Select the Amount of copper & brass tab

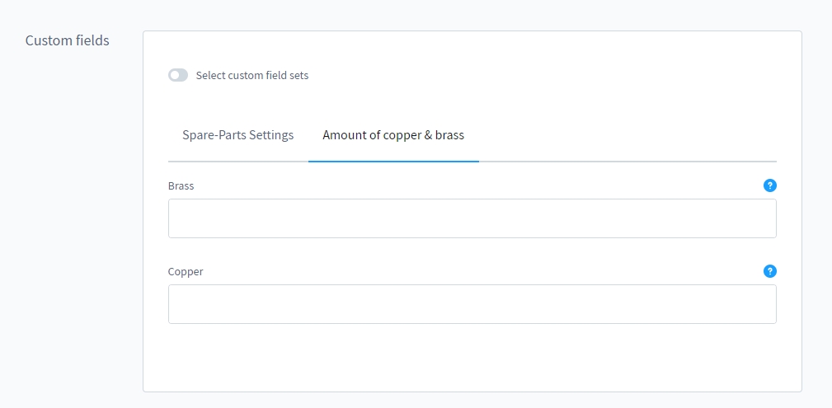coord(393,135)
